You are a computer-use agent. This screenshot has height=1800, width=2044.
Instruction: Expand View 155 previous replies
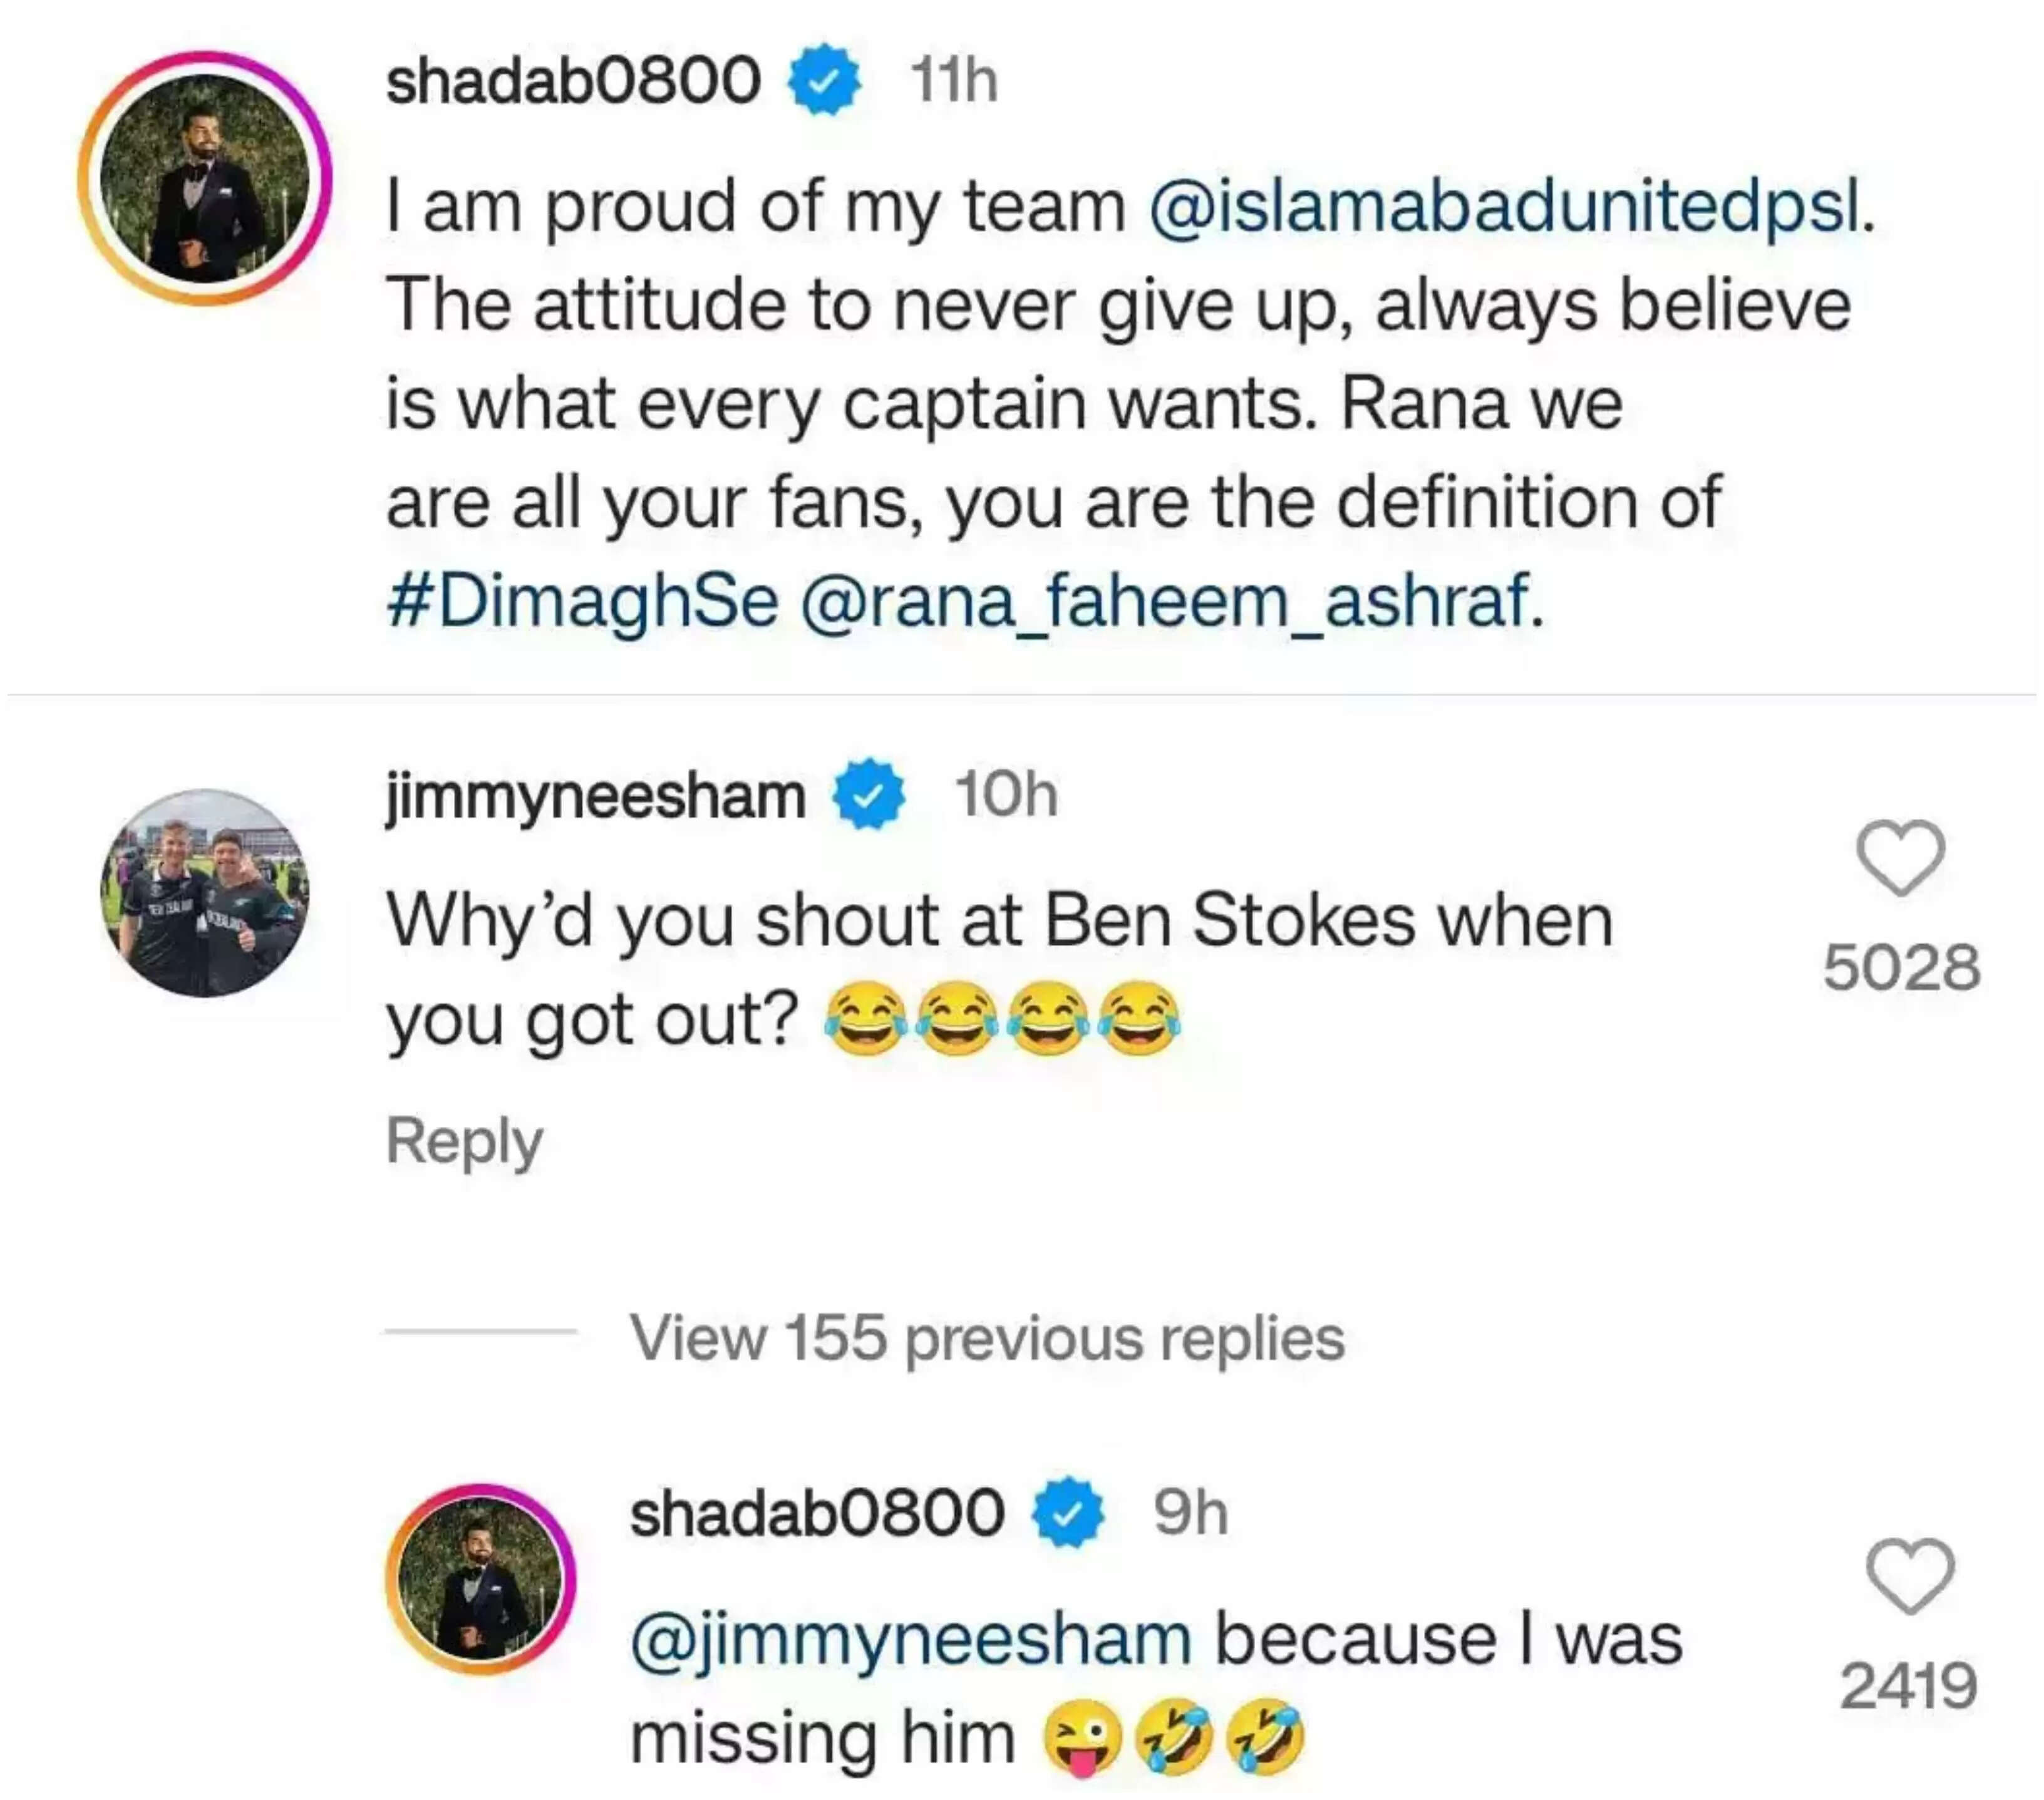click(986, 1337)
